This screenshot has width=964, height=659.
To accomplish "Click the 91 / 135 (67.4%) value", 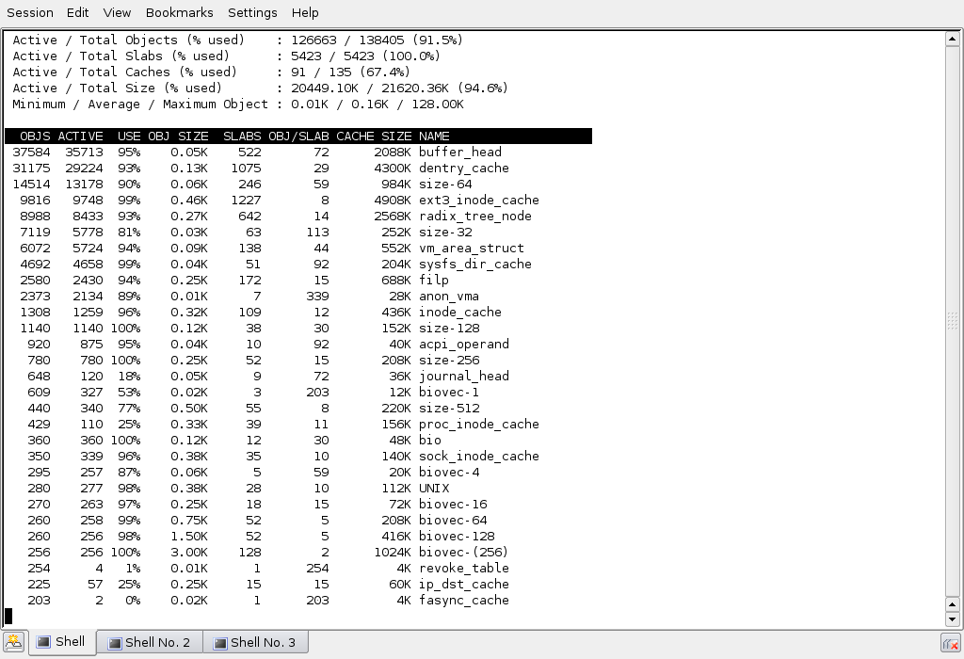I will click(350, 72).
